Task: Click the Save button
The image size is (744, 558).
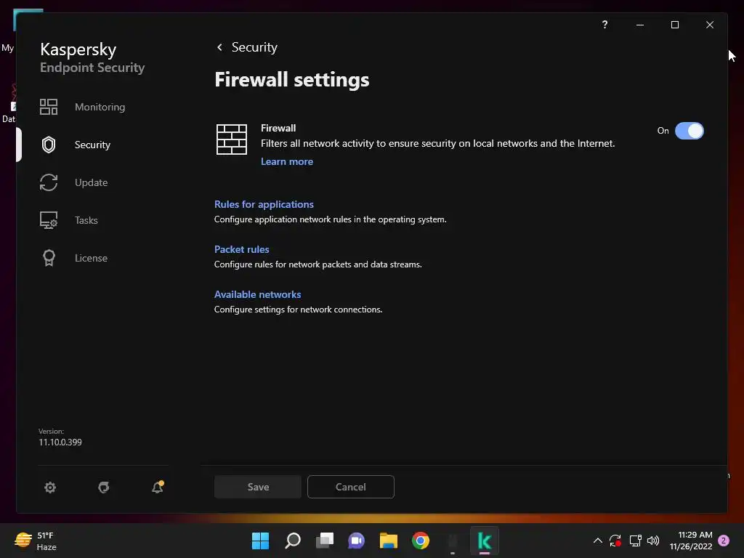Action: coord(258,487)
